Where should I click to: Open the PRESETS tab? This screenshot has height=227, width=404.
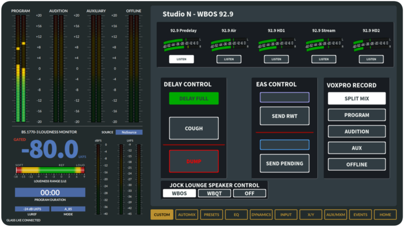pos(211,214)
